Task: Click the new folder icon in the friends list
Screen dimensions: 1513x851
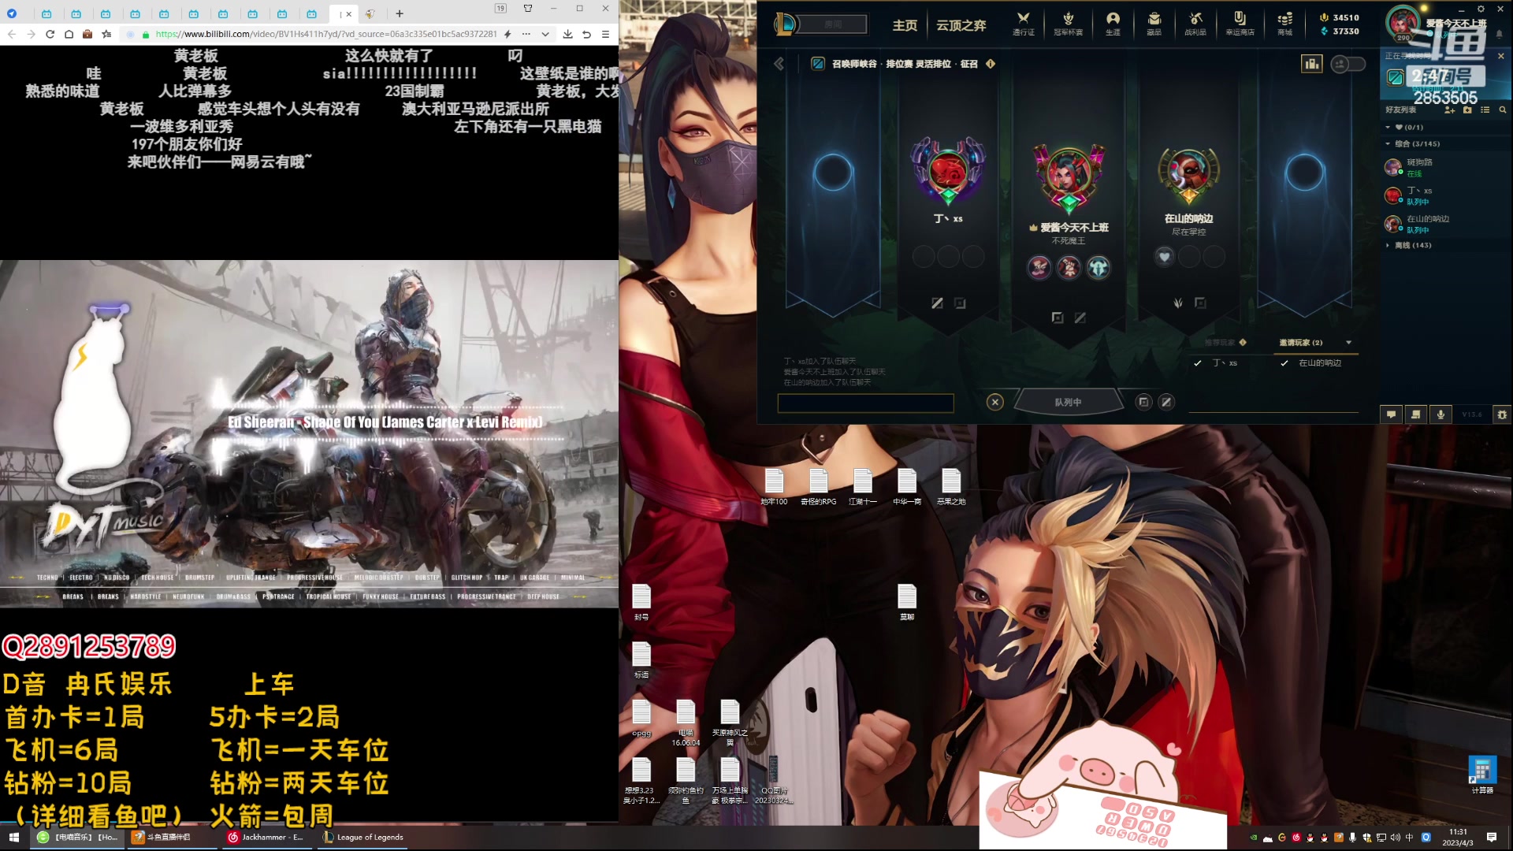Action: [1467, 110]
